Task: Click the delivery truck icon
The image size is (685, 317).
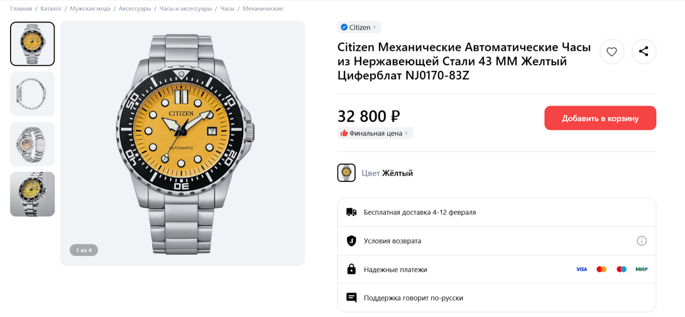Action: (351, 212)
